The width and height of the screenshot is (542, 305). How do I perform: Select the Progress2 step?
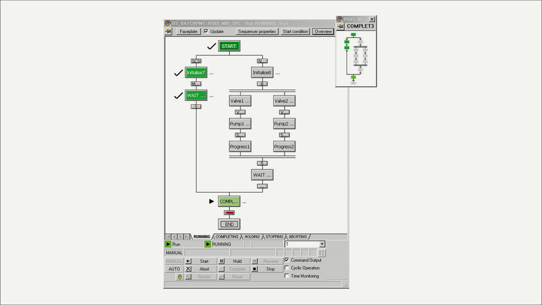pos(284,146)
